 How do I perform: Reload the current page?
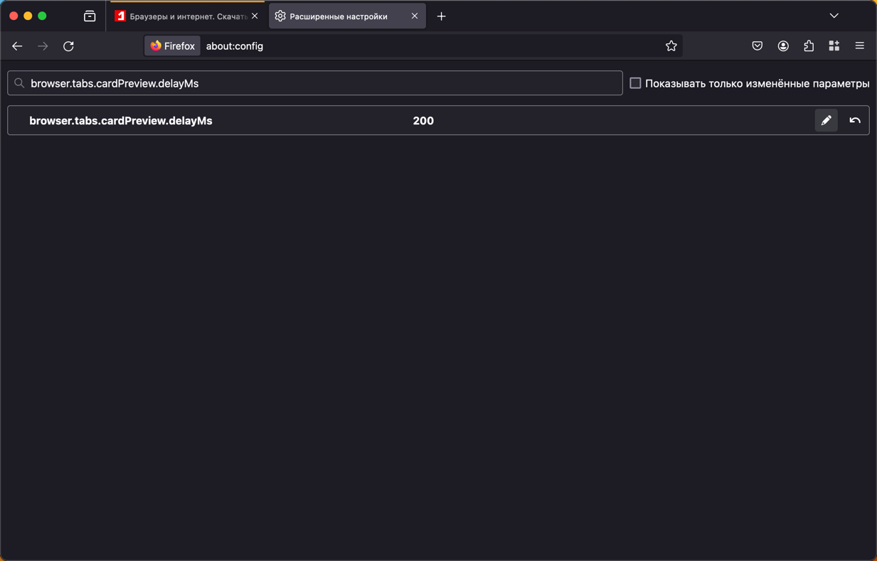(x=68, y=46)
